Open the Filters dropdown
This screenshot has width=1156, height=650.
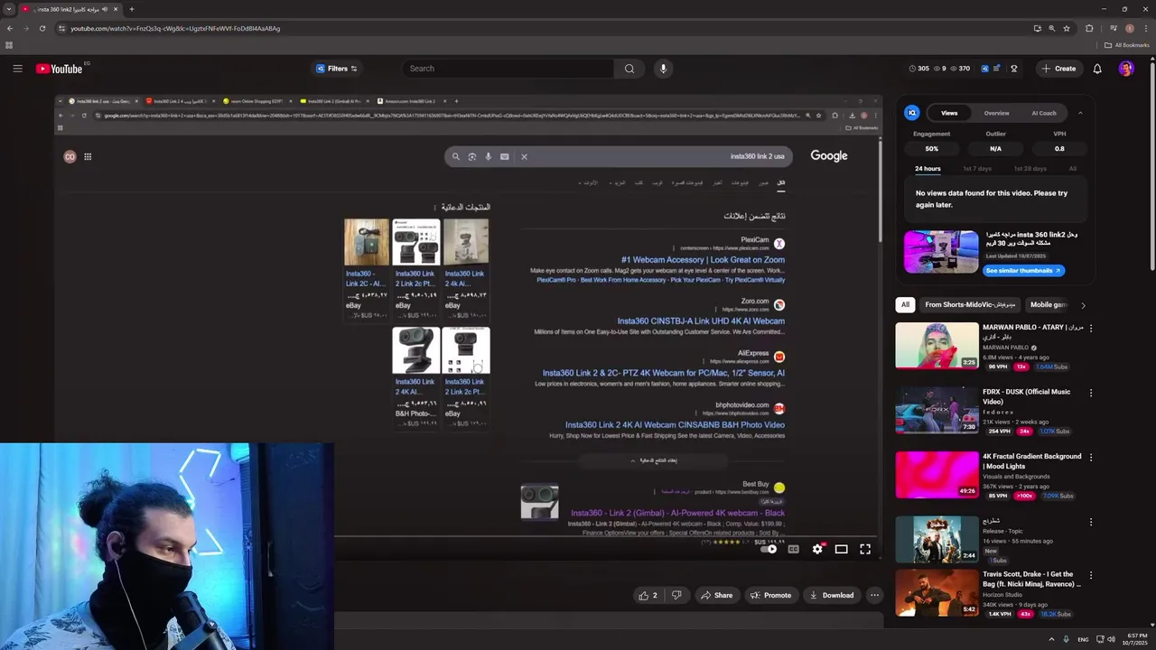(337, 69)
